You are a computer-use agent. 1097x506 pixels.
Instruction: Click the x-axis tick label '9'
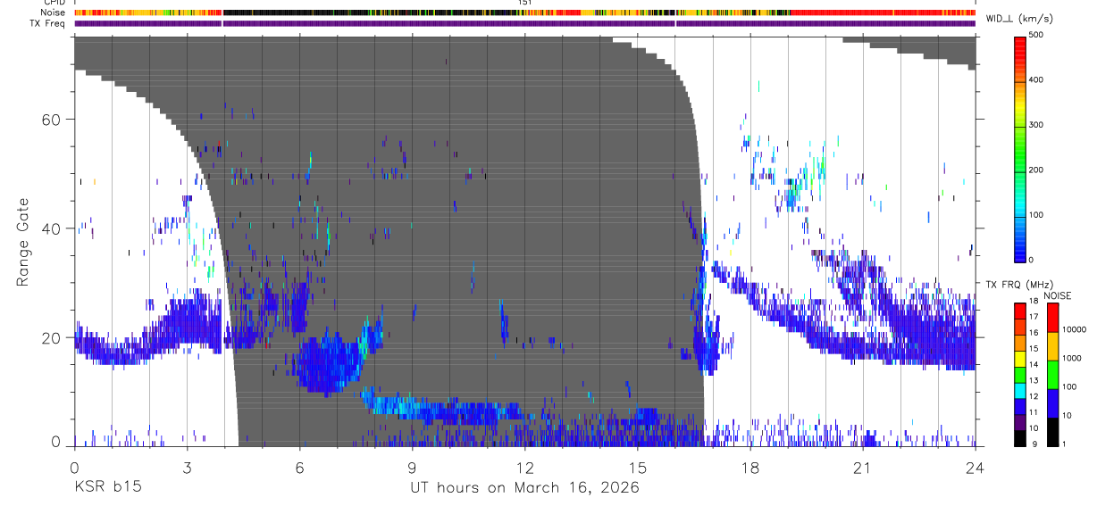coord(412,468)
